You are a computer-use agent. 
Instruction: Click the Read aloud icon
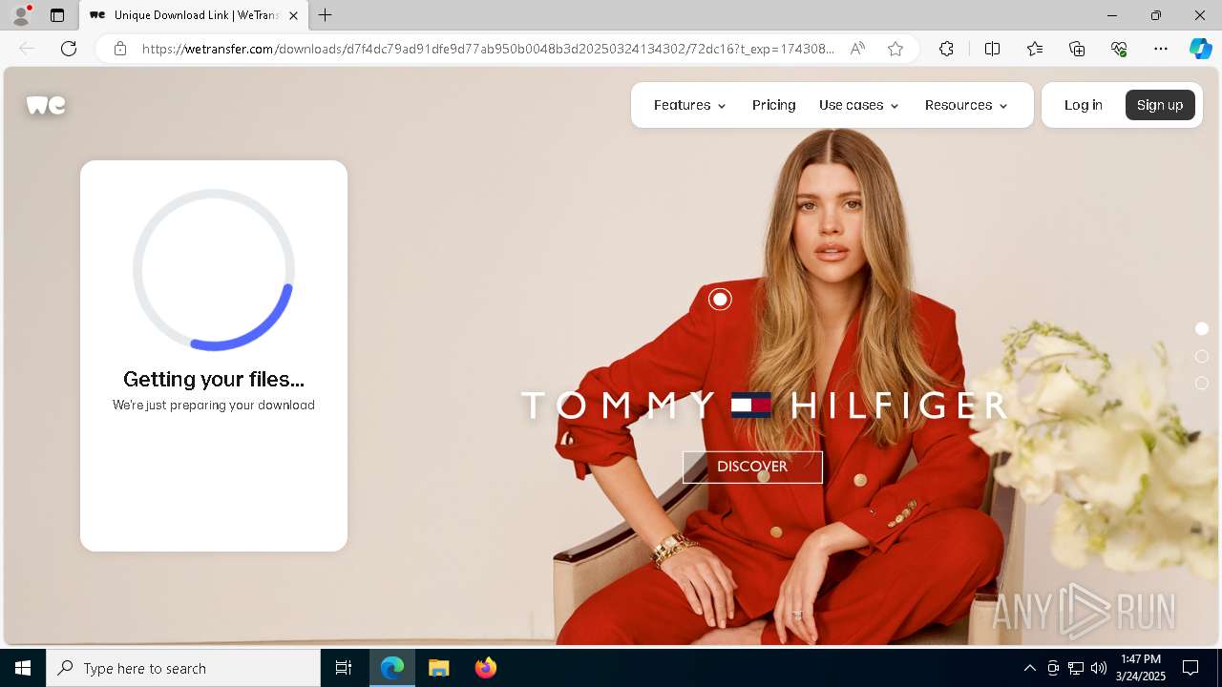(x=857, y=49)
